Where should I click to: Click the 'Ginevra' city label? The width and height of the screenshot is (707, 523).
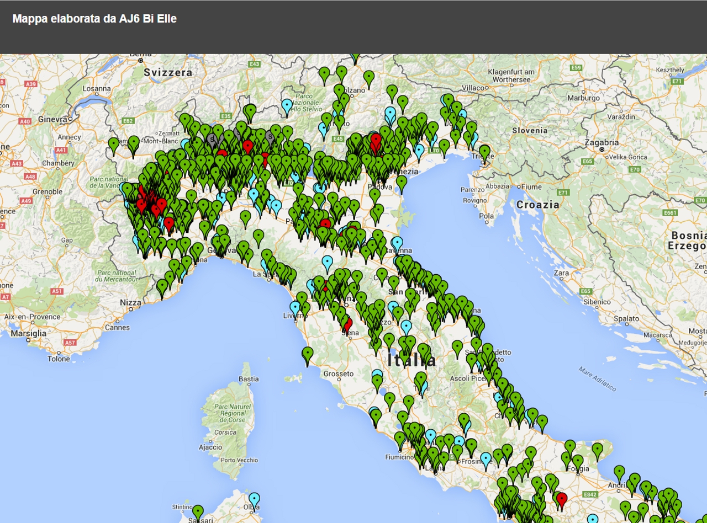pos(53,119)
